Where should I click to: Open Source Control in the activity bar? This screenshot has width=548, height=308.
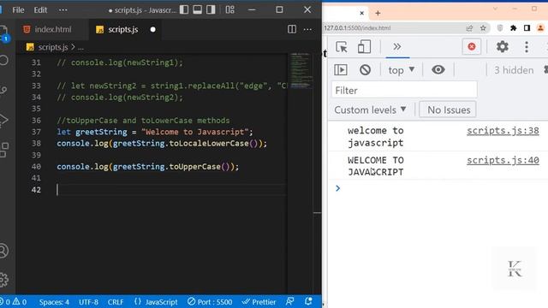click(x=3, y=90)
